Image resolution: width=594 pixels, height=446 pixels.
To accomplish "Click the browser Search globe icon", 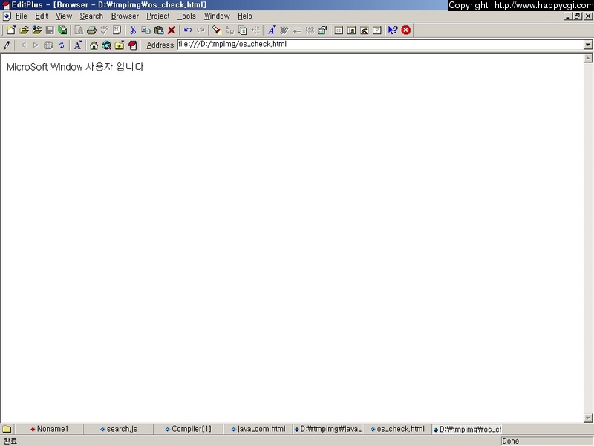I will tap(106, 45).
